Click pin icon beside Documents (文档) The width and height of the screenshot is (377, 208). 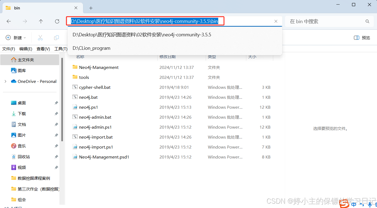56,124
